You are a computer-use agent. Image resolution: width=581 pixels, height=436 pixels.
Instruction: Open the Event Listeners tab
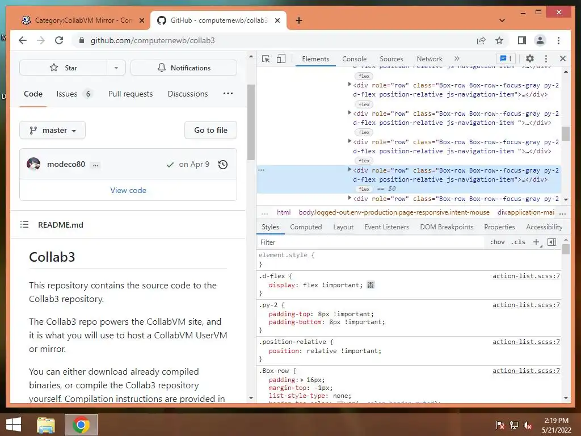click(x=386, y=227)
